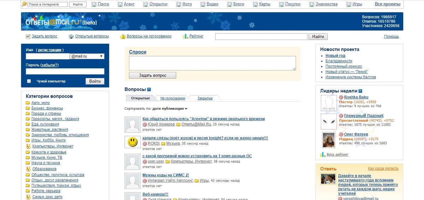The image size is (424, 200).
Task: Open the Помощь help link
Action: click(x=391, y=36)
